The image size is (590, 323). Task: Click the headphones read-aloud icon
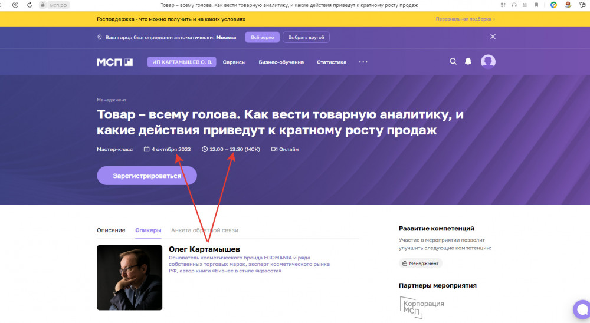tap(514, 5)
